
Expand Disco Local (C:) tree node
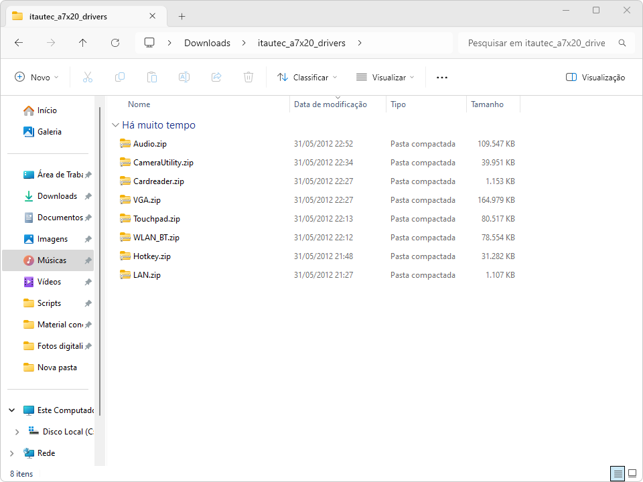point(17,432)
